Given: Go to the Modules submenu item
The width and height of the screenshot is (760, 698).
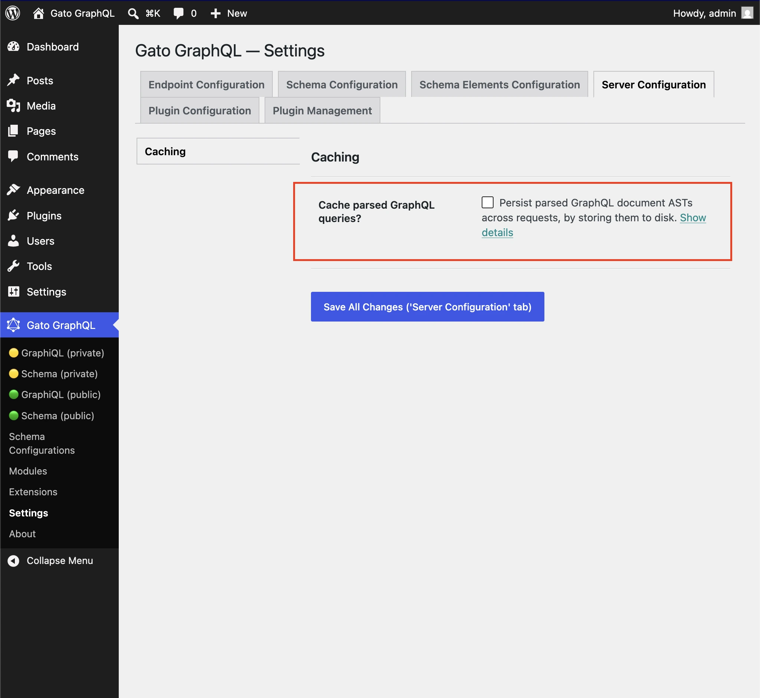Looking at the screenshot, I should (x=28, y=471).
